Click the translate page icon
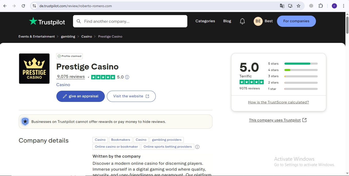Viewport: 349px width, 176px height. (282, 6)
